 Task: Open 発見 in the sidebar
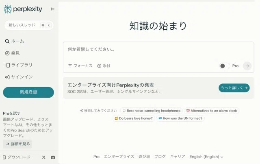13,53
